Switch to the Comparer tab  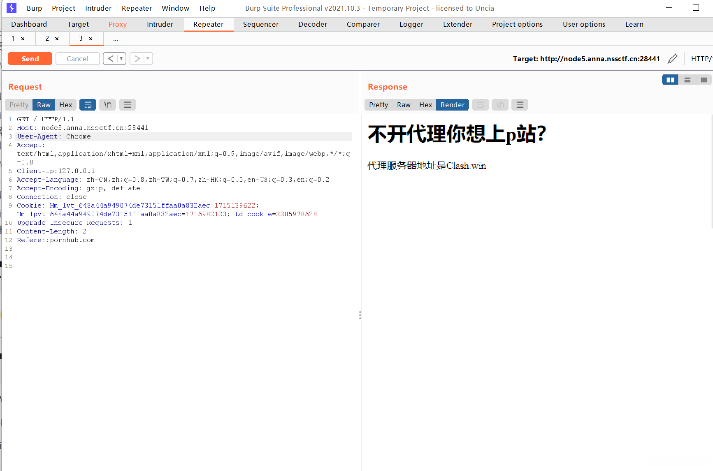[x=363, y=24]
